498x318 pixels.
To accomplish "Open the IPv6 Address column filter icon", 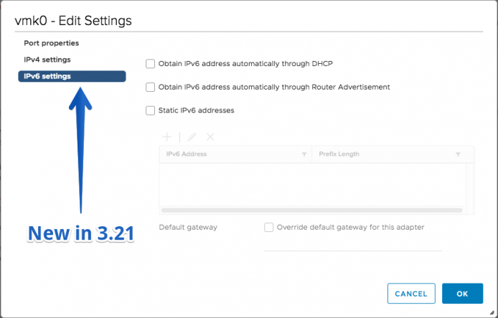I will click(x=304, y=154).
